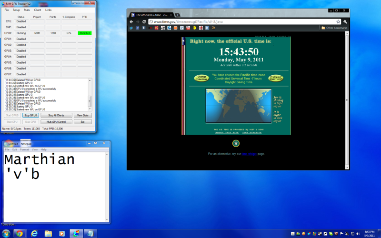Open Windows Explorer folder on taskbar
This screenshot has width=381, height=238.
coord(48,233)
